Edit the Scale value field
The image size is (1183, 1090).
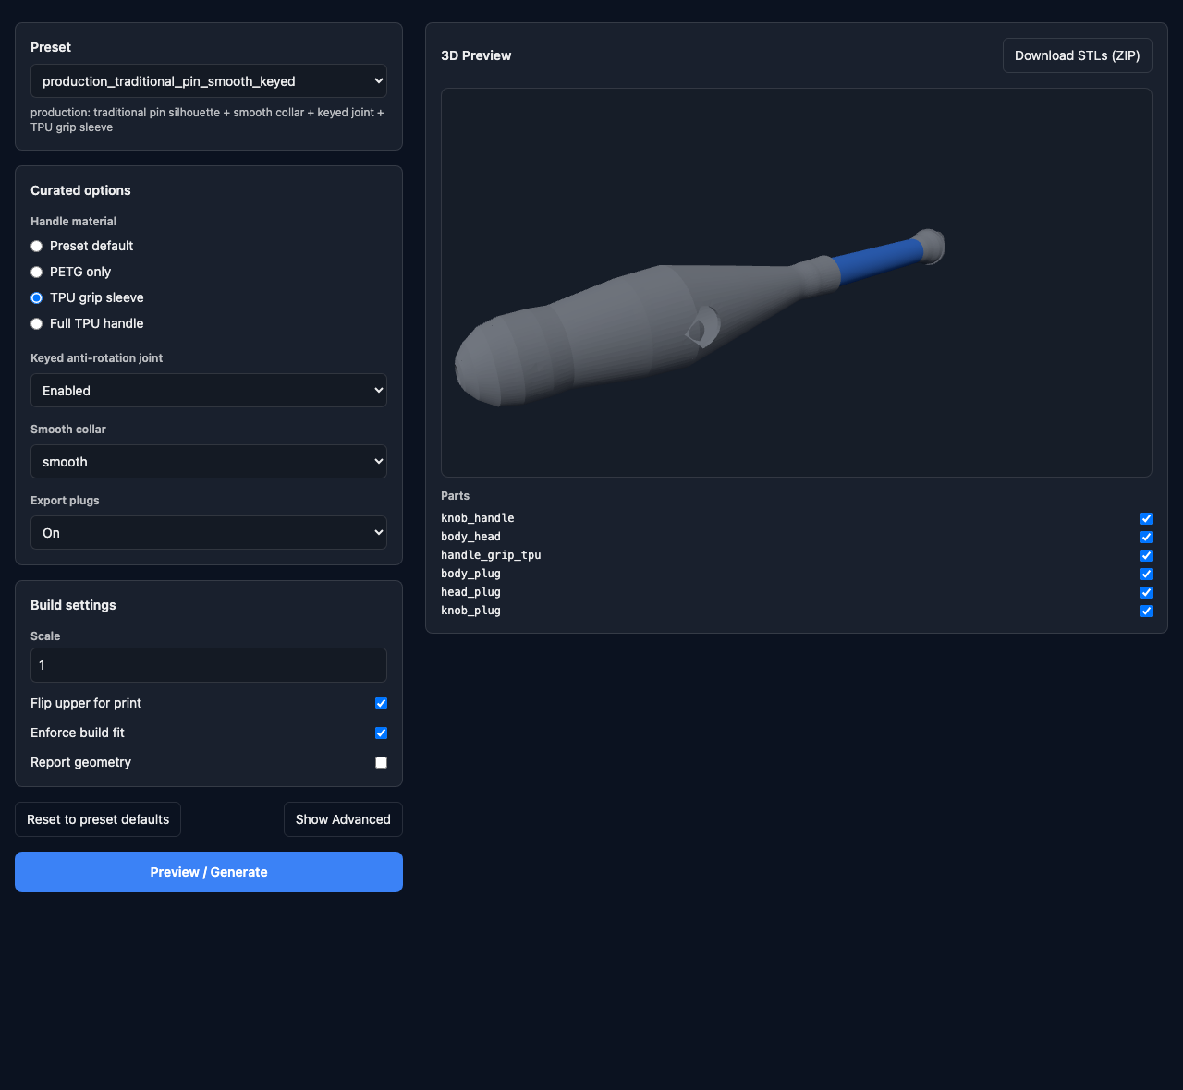(x=208, y=665)
